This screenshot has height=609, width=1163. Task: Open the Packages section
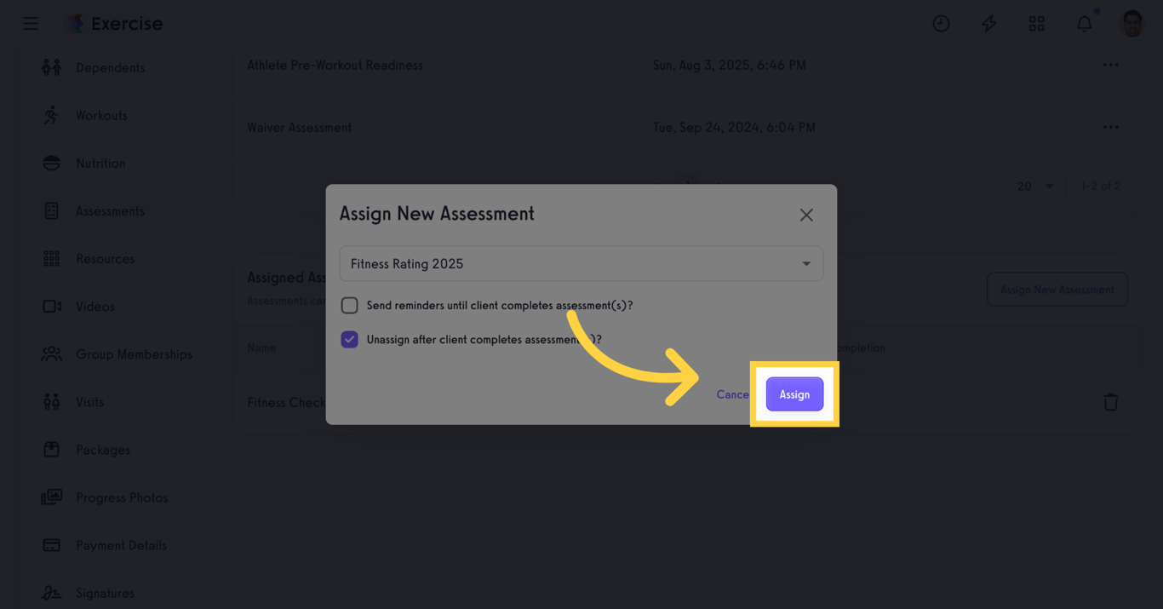tap(100, 449)
